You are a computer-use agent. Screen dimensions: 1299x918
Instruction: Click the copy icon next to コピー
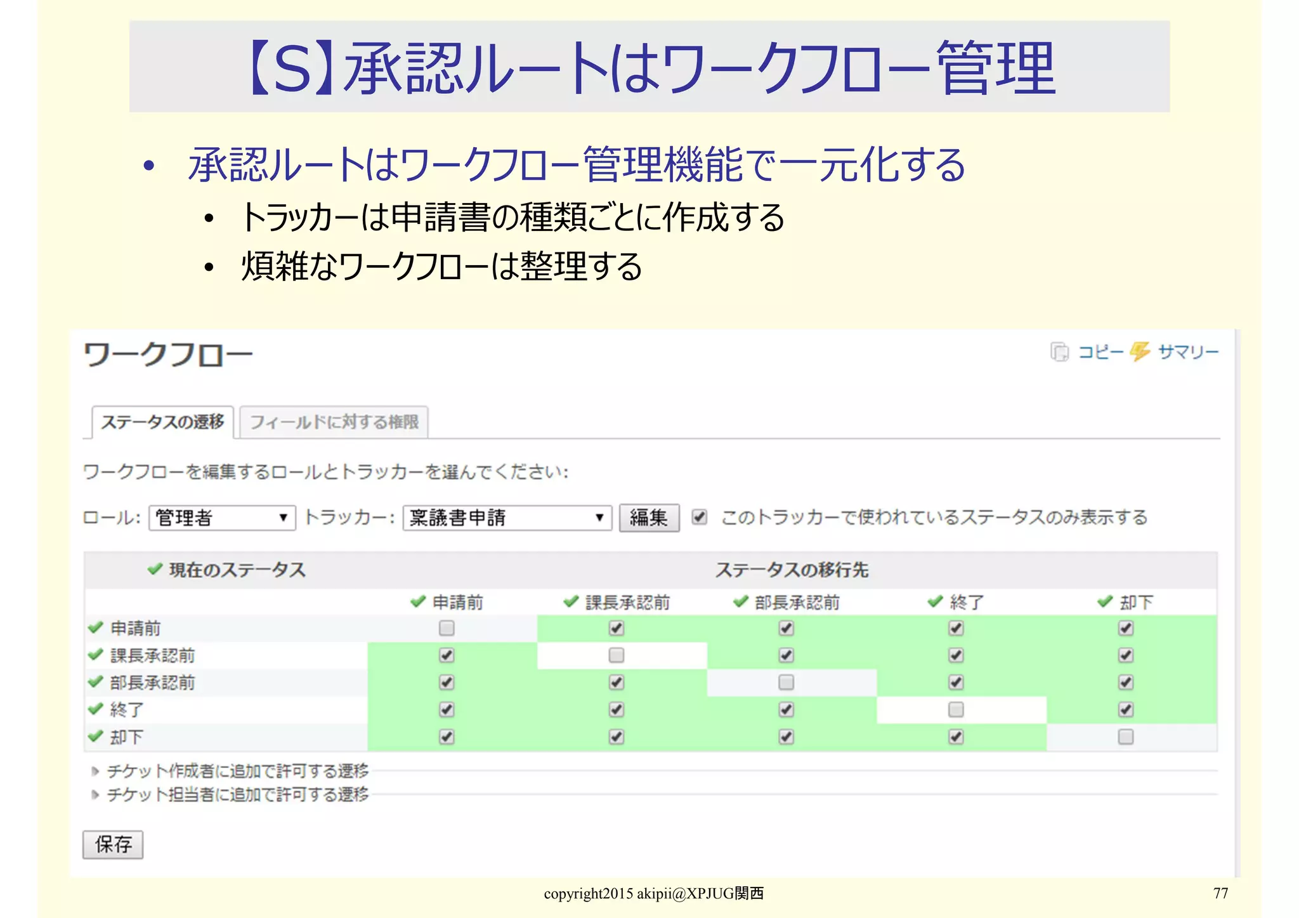coord(1059,351)
